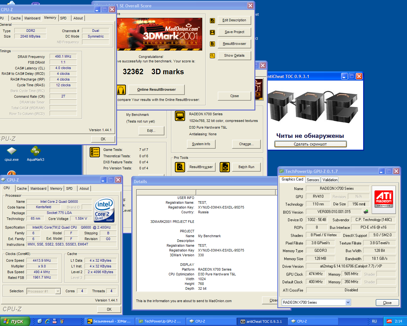Click the Kentsfield code name value
This screenshot has width=407, height=326.
tap(44, 207)
